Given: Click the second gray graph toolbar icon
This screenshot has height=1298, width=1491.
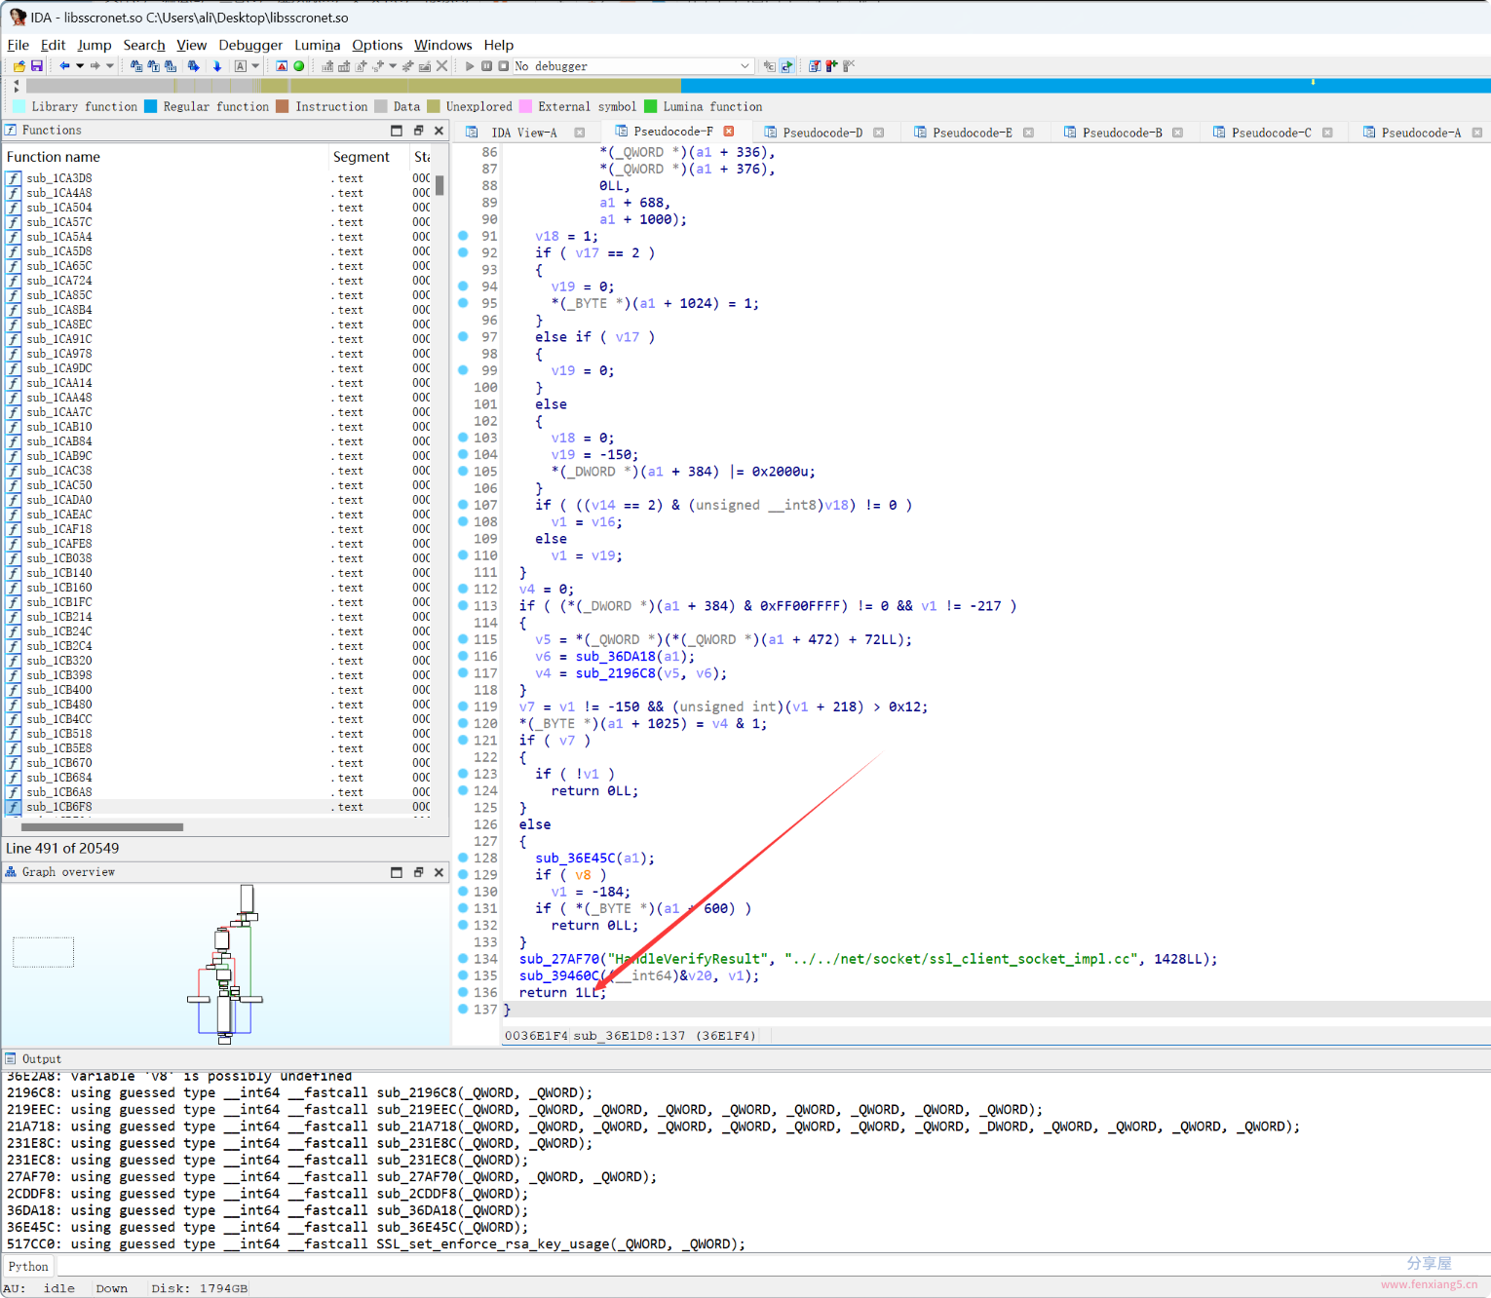Looking at the screenshot, I should click(x=344, y=66).
